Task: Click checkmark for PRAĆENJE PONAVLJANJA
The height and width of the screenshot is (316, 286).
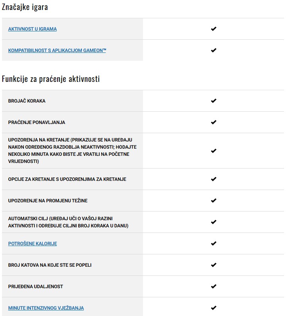Action: (214, 122)
